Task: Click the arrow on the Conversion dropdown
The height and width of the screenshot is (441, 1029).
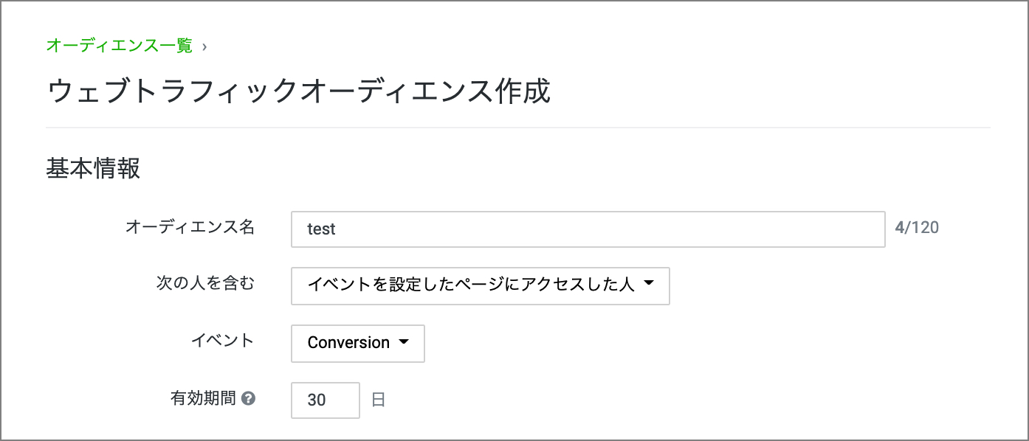Action: [403, 343]
